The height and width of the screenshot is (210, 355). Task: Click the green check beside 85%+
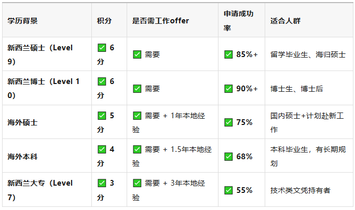coord(228,54)
